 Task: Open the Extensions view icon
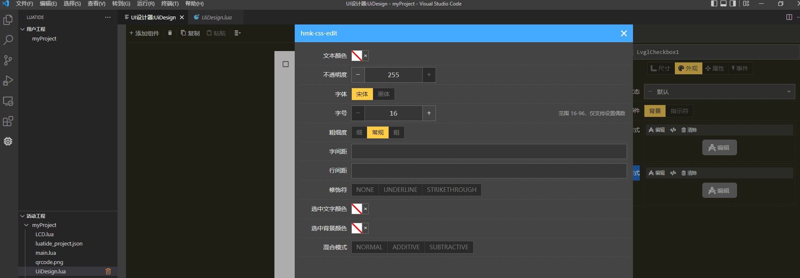[x=8, y=121]
